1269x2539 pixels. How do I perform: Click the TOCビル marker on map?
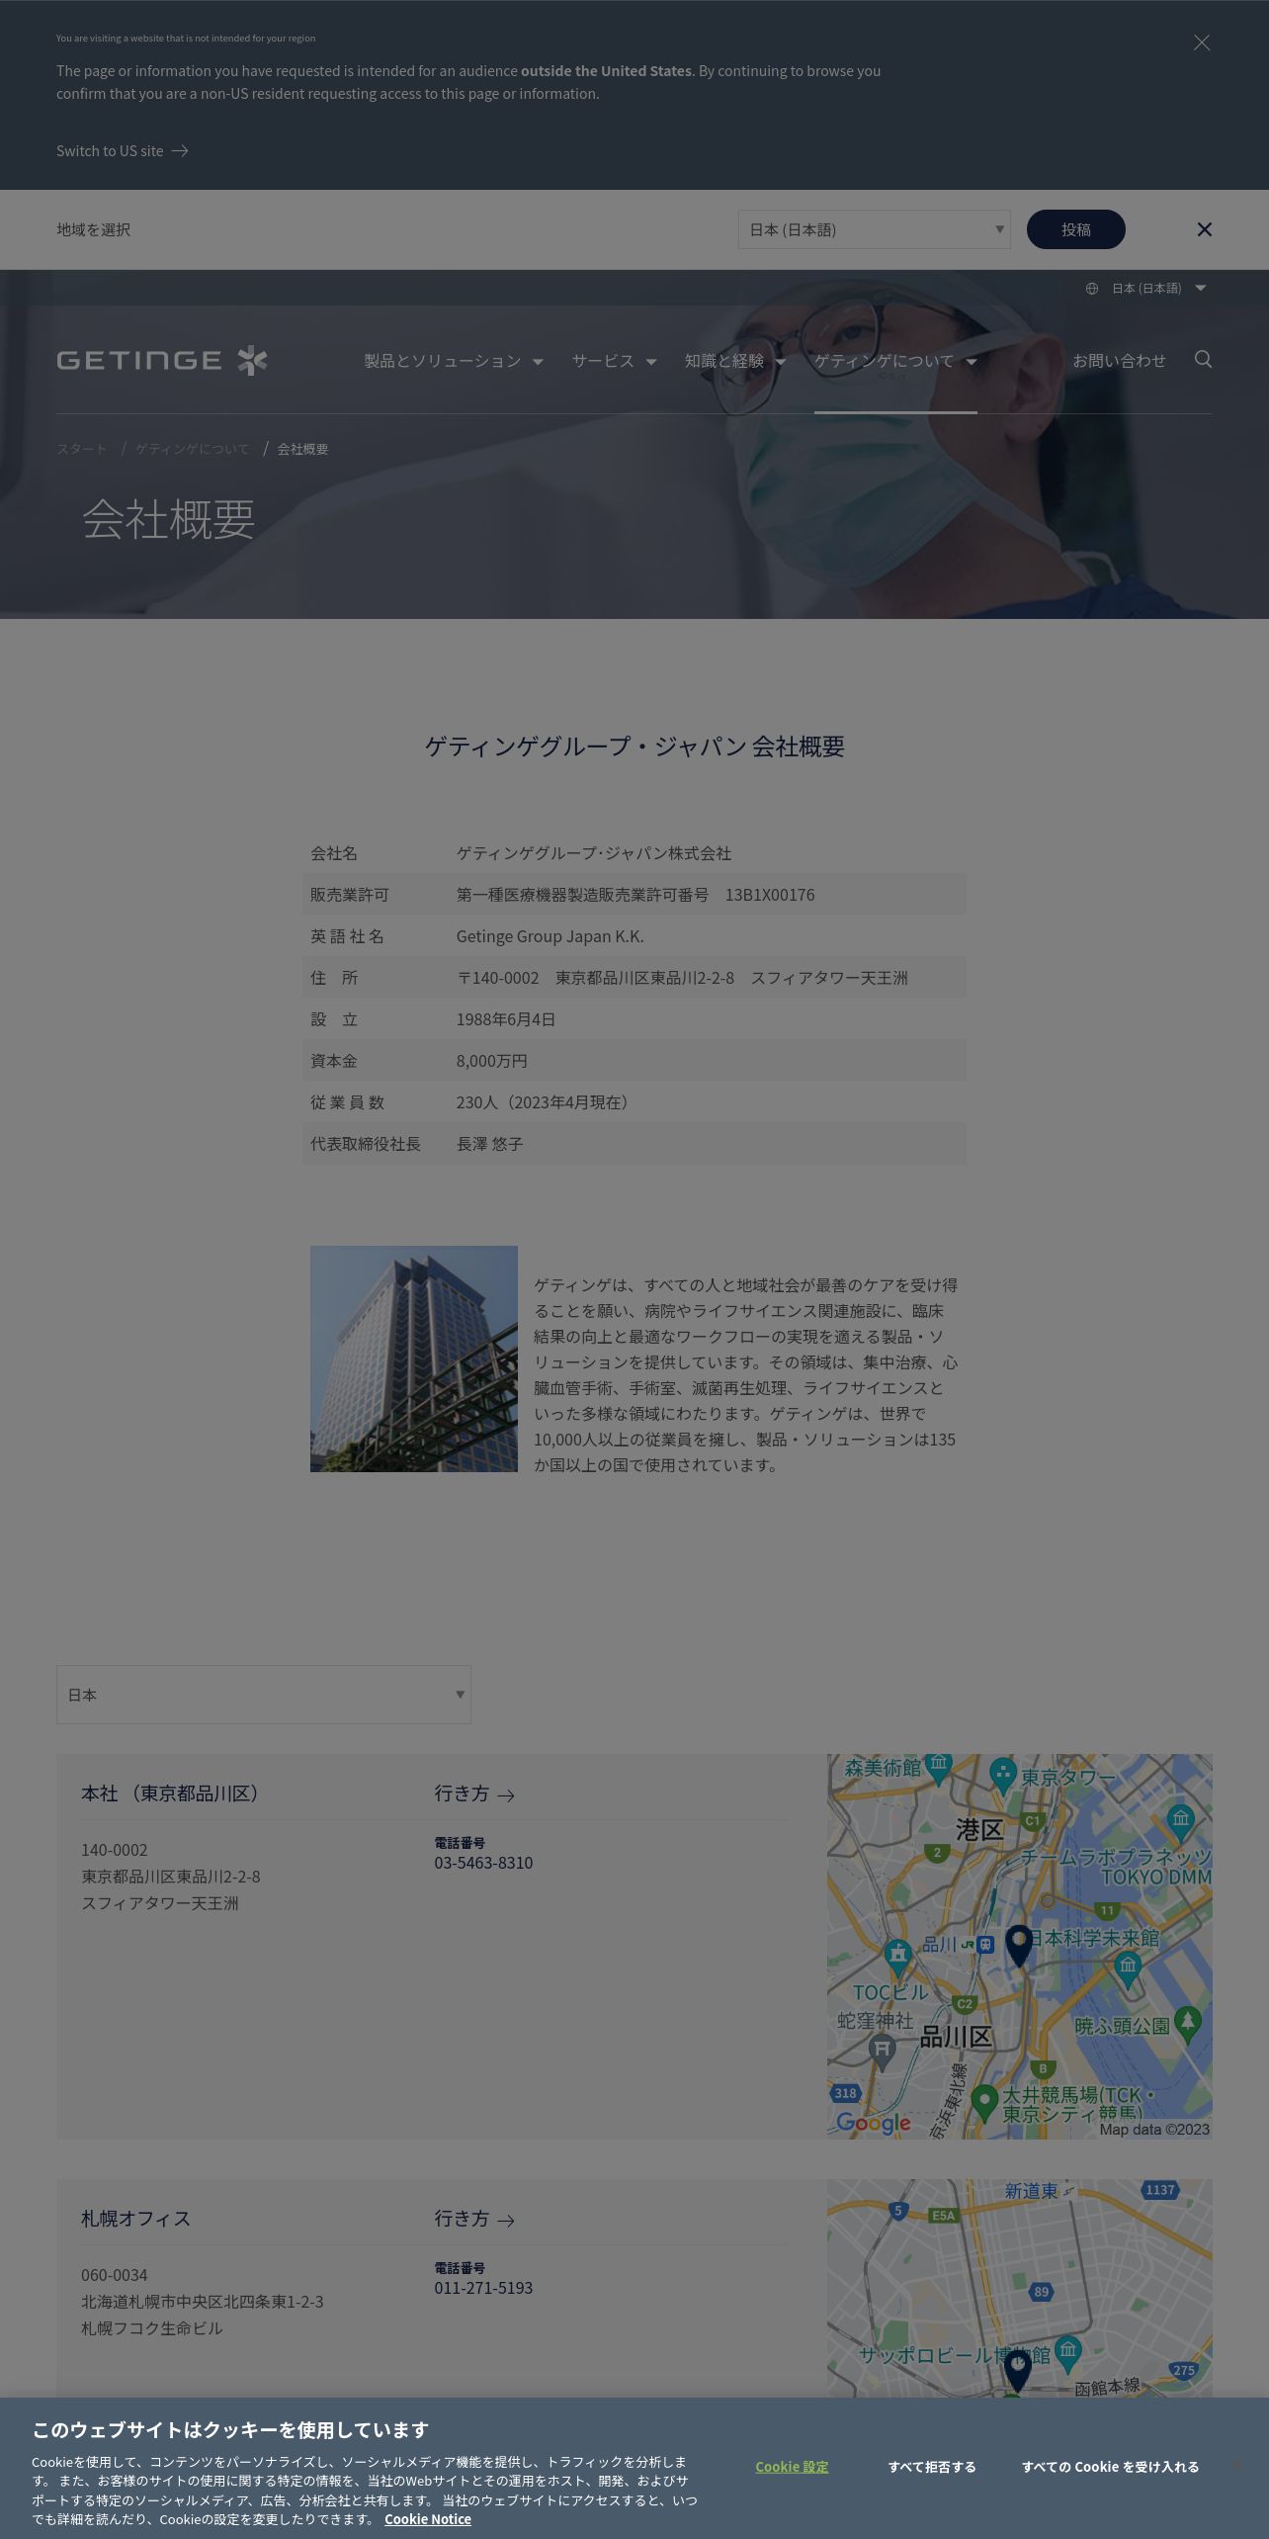pos(897,1958)
